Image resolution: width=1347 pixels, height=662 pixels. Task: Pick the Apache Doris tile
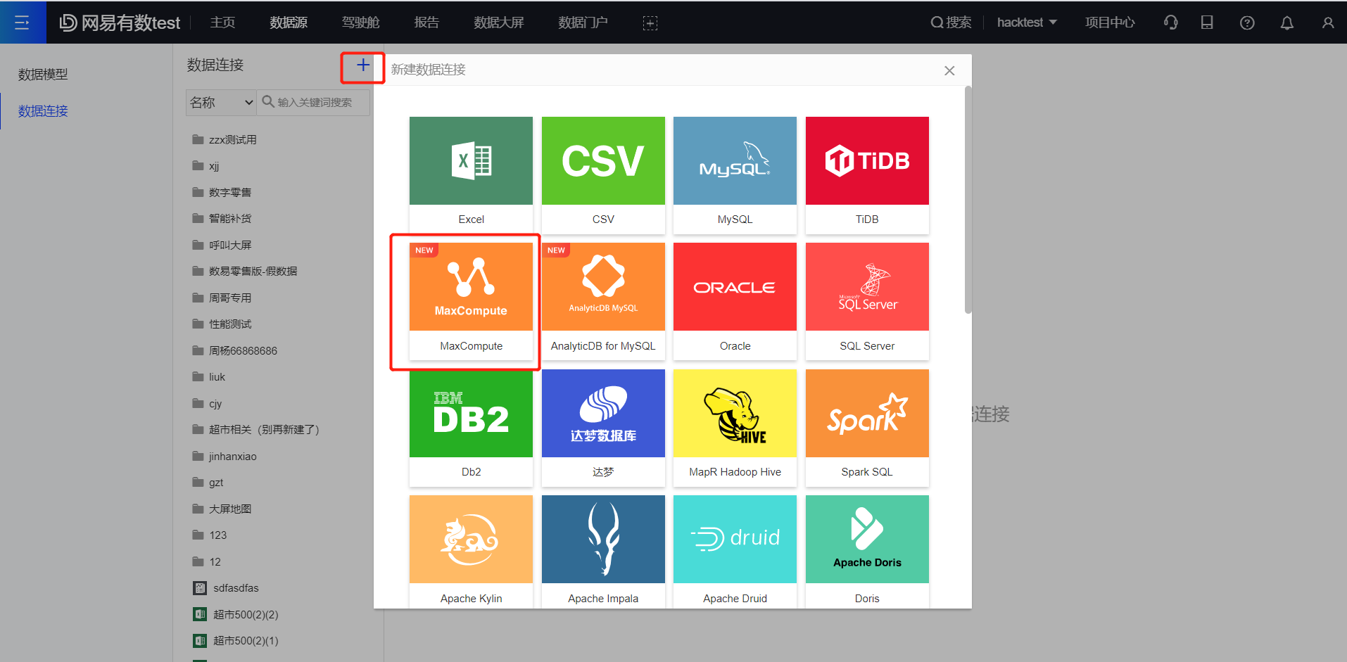point(867,552)
